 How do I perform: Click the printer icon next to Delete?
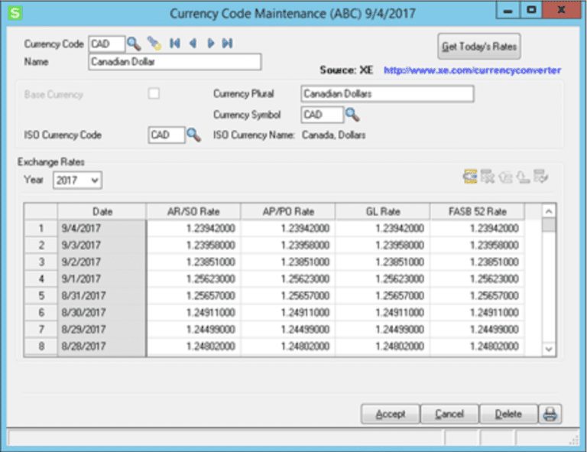point(550,415)
